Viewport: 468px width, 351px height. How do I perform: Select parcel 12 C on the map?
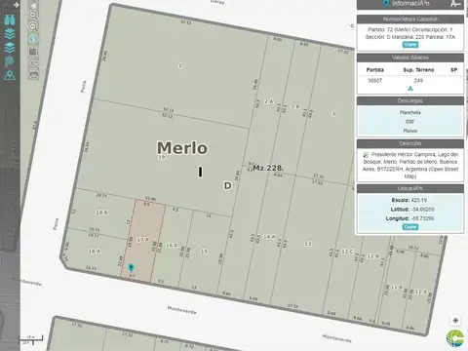pos(348,252)
